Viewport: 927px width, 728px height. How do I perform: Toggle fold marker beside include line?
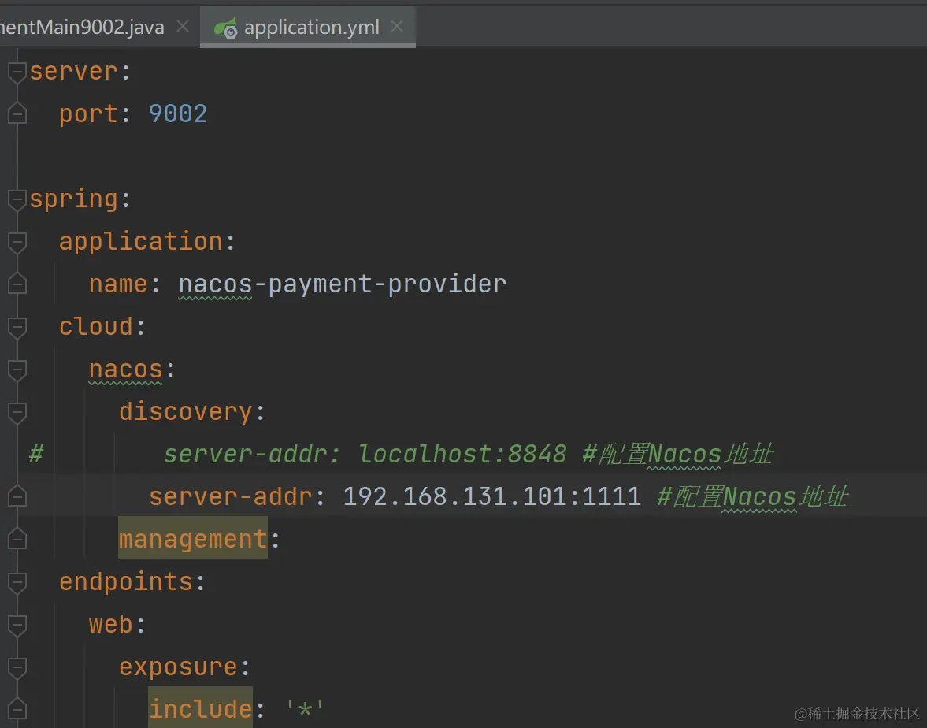17,710
